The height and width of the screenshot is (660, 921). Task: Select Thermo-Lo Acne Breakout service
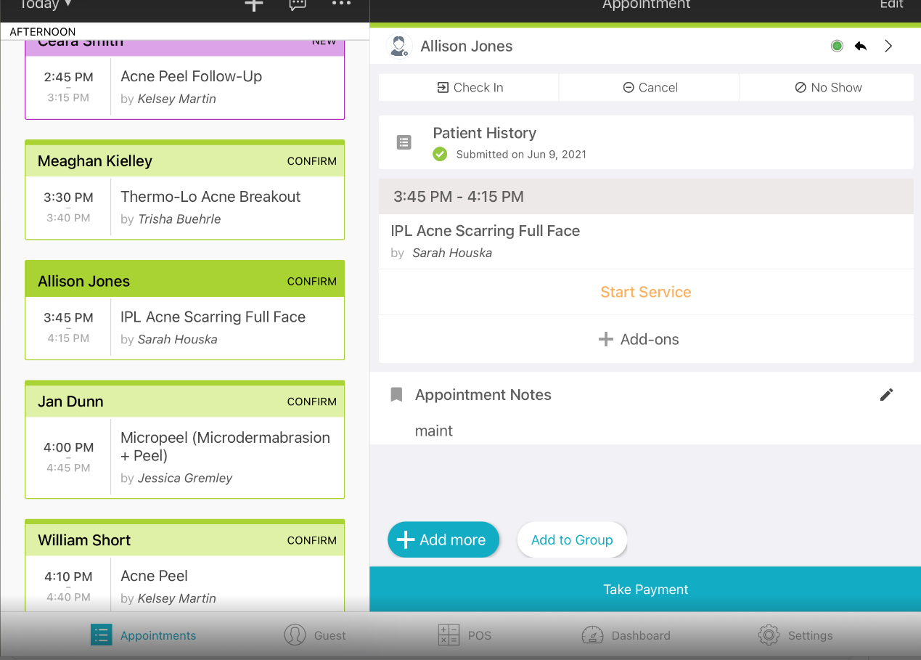210,197
